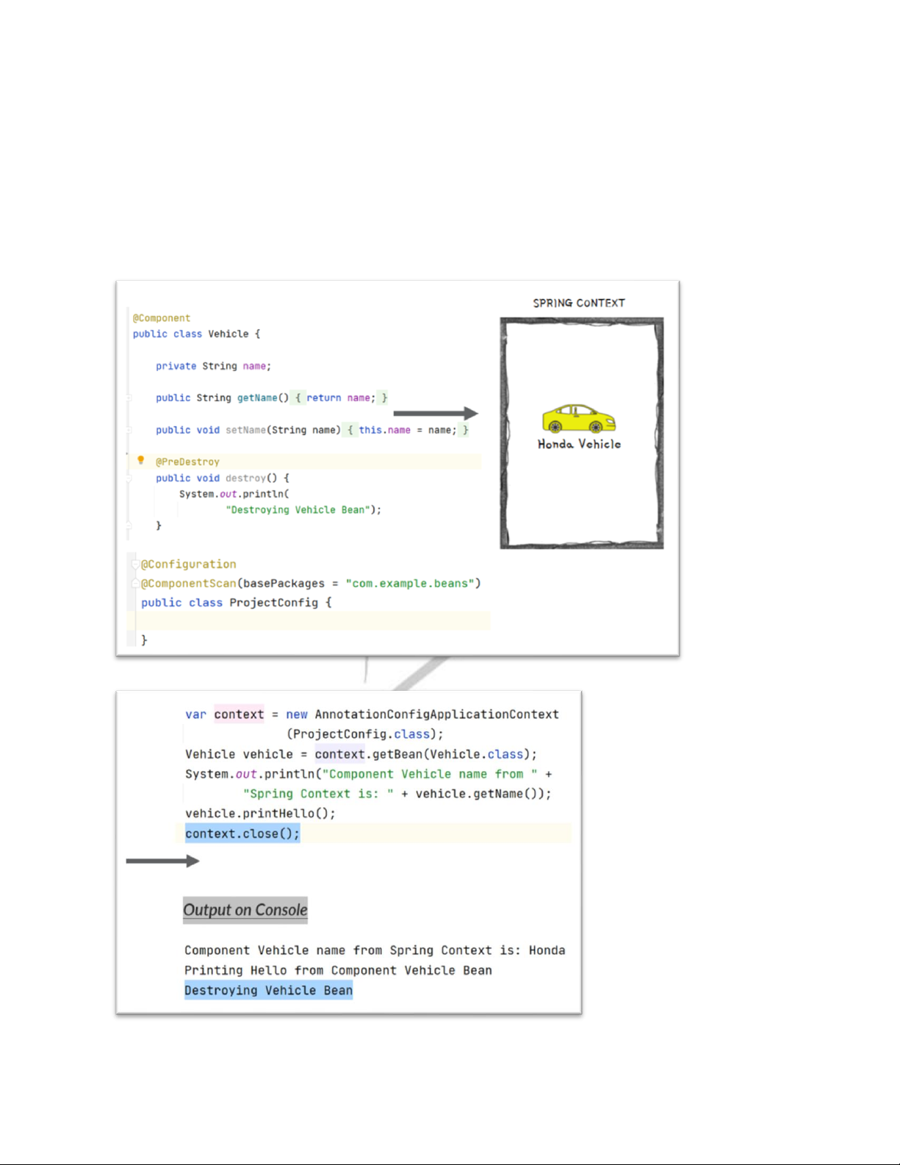Screen dimensions: 900x1165
Task: Click the AnnotationConfigApplicationContext constructor text
Action: [x=436, y=714]
